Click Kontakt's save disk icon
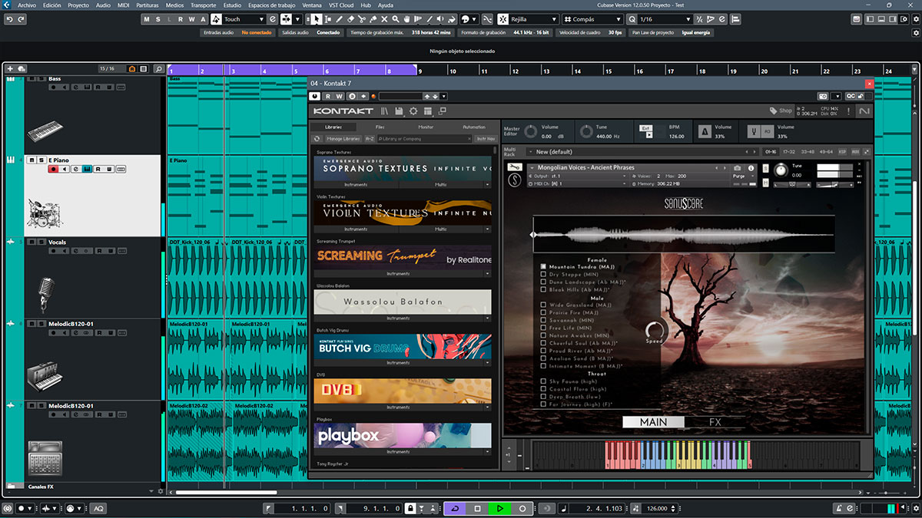The width and height of the screenshot is (922, 518). (400, 111)
